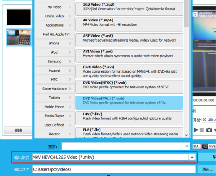The height and width of the screenshot is (176, 216).
Task: Open the Samsung category
Action: click(55, 62)
